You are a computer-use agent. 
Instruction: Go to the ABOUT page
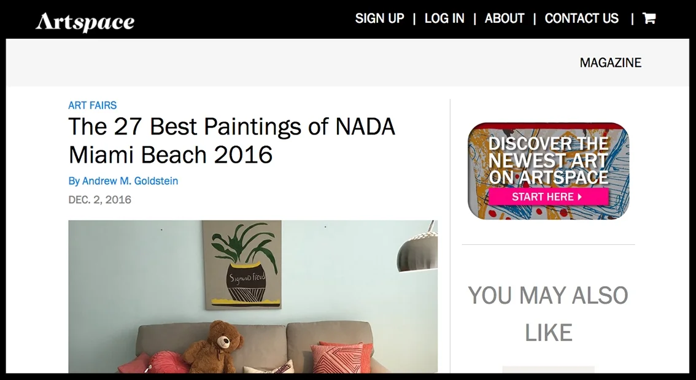505,18
